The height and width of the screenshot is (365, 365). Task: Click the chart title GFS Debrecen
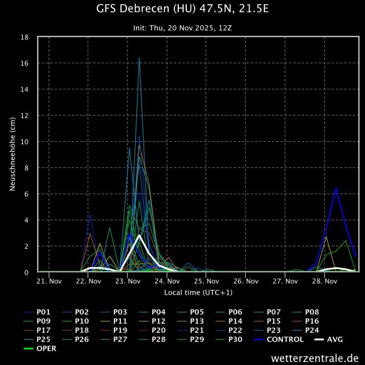tap(182, 9)
